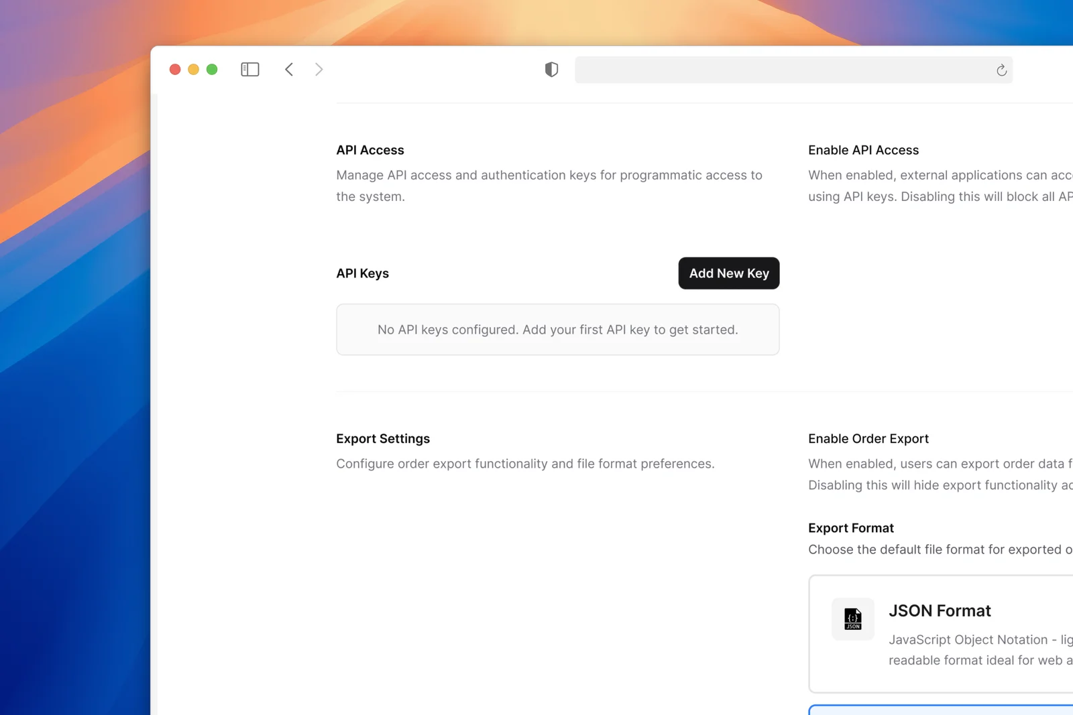Minimize the window with the yellow traffic light
This screenshot has width=1073, height=715.
click(x=193, y=69)
